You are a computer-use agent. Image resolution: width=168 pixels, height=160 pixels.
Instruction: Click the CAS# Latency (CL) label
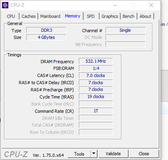point(55,75)
